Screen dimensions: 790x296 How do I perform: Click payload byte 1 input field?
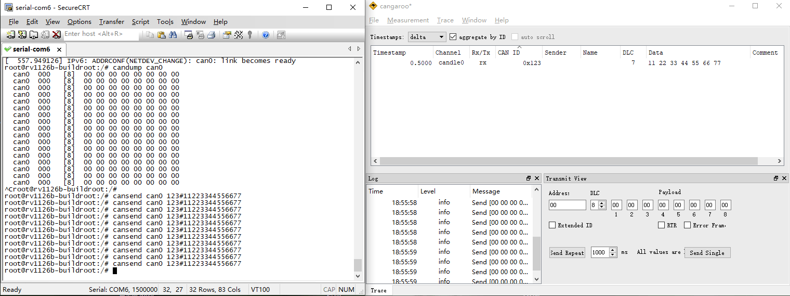pos(616,205)
